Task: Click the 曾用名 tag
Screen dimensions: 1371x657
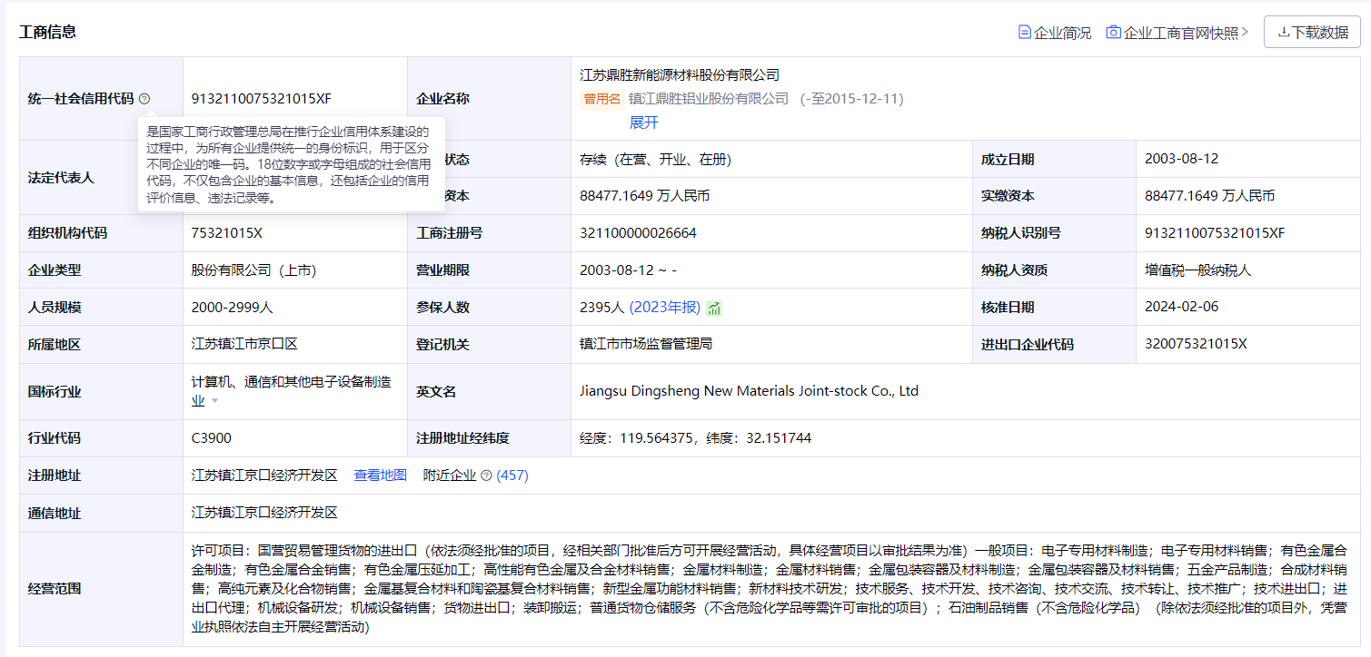Action: click(x=601, y=99)
